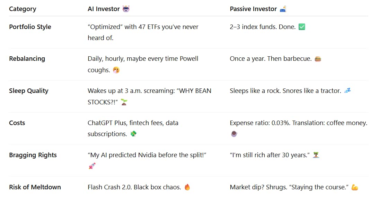Click the sneezing face emoji after Powell coughs

[x=117, y=70]
